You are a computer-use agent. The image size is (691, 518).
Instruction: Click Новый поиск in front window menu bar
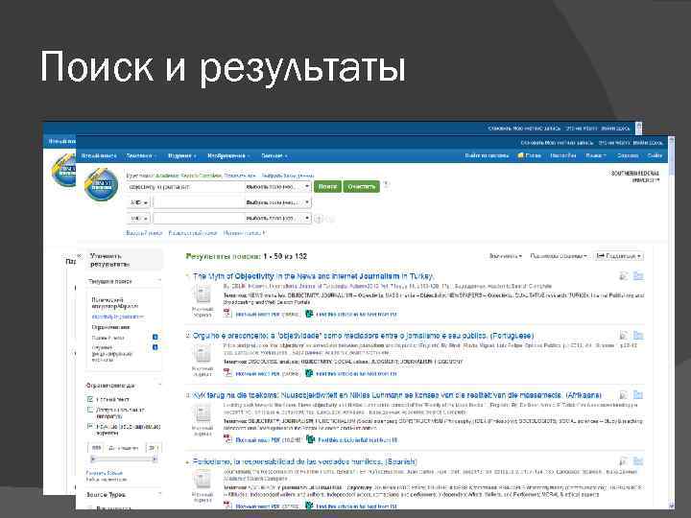point(99,155)
